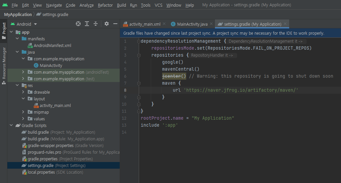The height and width of the screenshot is (183, 341).
Task: Click the activity_main.xml layout file icon in tree
Action: tap(36, 106)
